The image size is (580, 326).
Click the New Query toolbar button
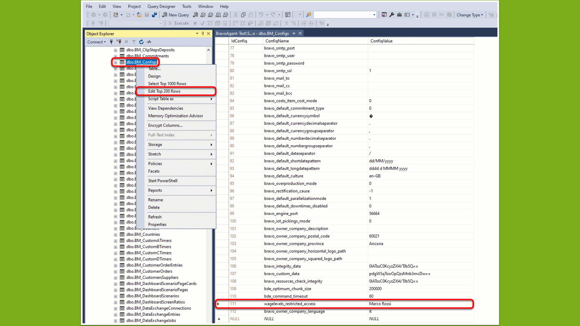click(x=176, y=15)
